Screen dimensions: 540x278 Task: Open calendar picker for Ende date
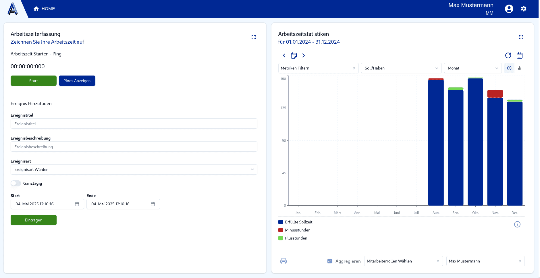point(153,204)
